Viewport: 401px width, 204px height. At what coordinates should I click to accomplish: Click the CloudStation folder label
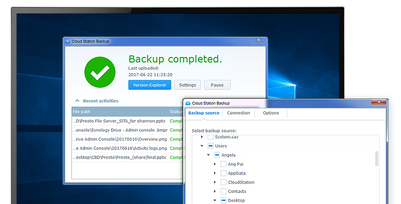coord(241,182)
